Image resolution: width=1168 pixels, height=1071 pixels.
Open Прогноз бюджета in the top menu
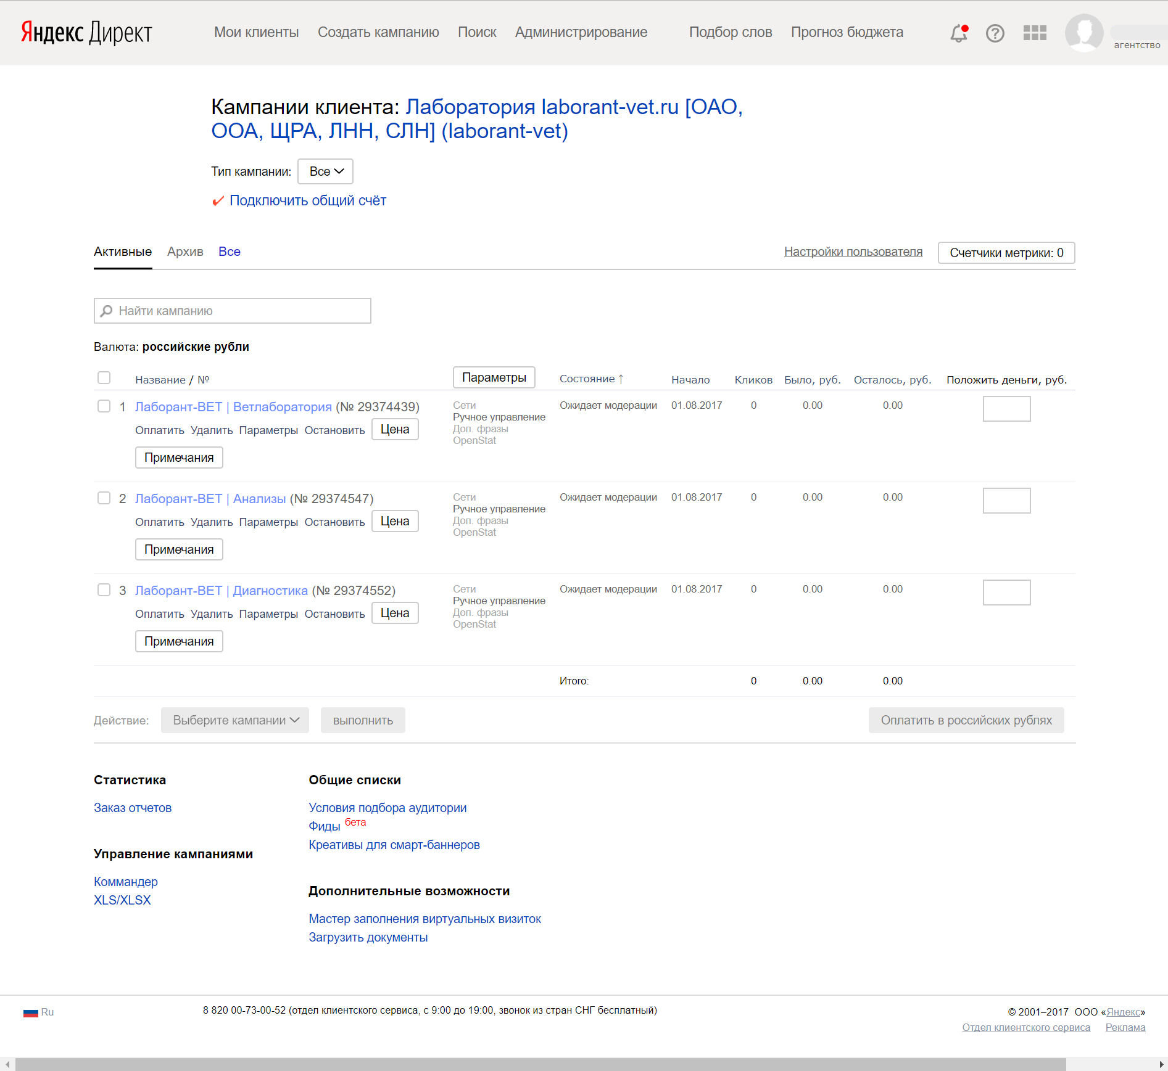click(x=847, y=32)
